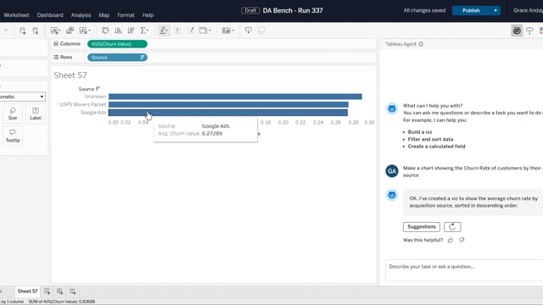Select the Sheet 57 tab
The height and width of the screenshot is (305, 543).
point(27,291)
